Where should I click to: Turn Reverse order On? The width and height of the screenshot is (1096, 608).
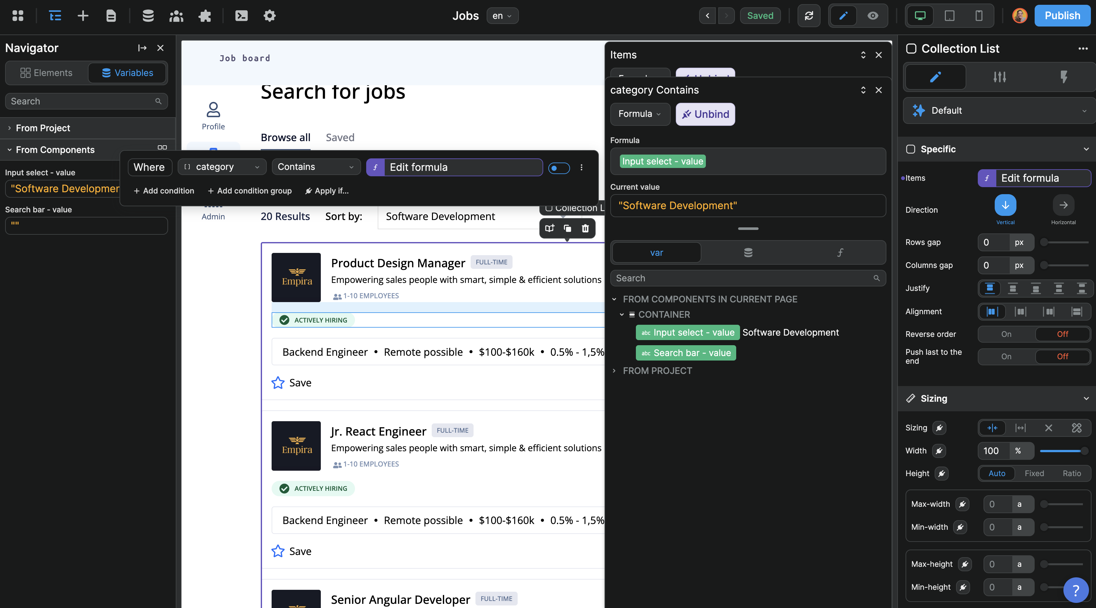tap(1006, 334)
